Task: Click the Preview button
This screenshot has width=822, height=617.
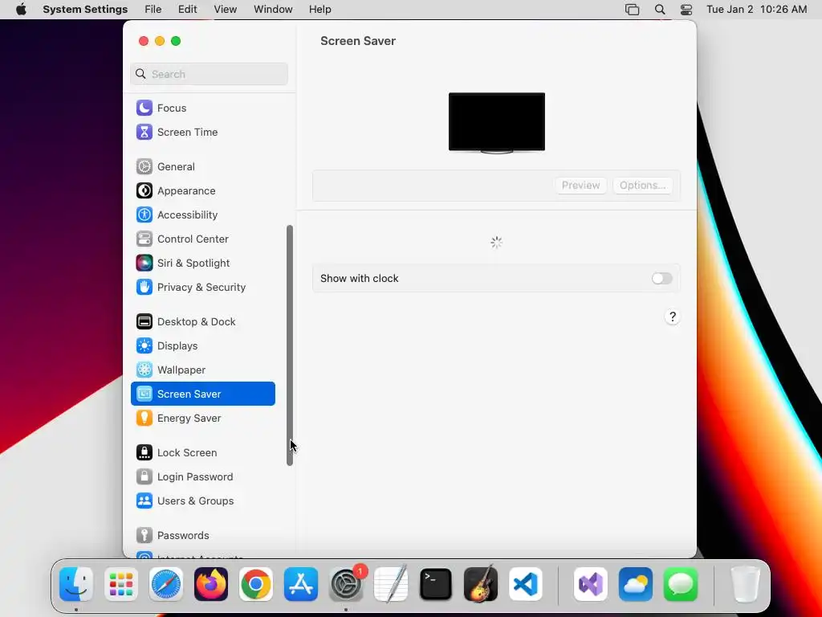Action: (580, 186)
